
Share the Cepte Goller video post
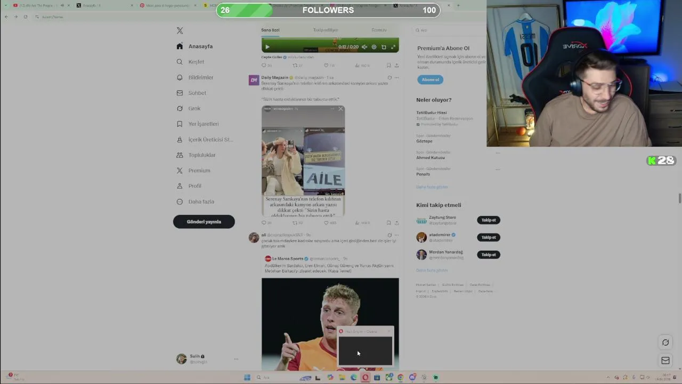click(396, 66)
